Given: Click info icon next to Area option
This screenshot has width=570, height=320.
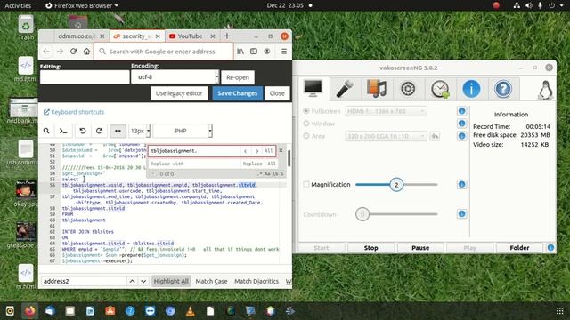Looking at the screenshot, I should tap(461, 136).
